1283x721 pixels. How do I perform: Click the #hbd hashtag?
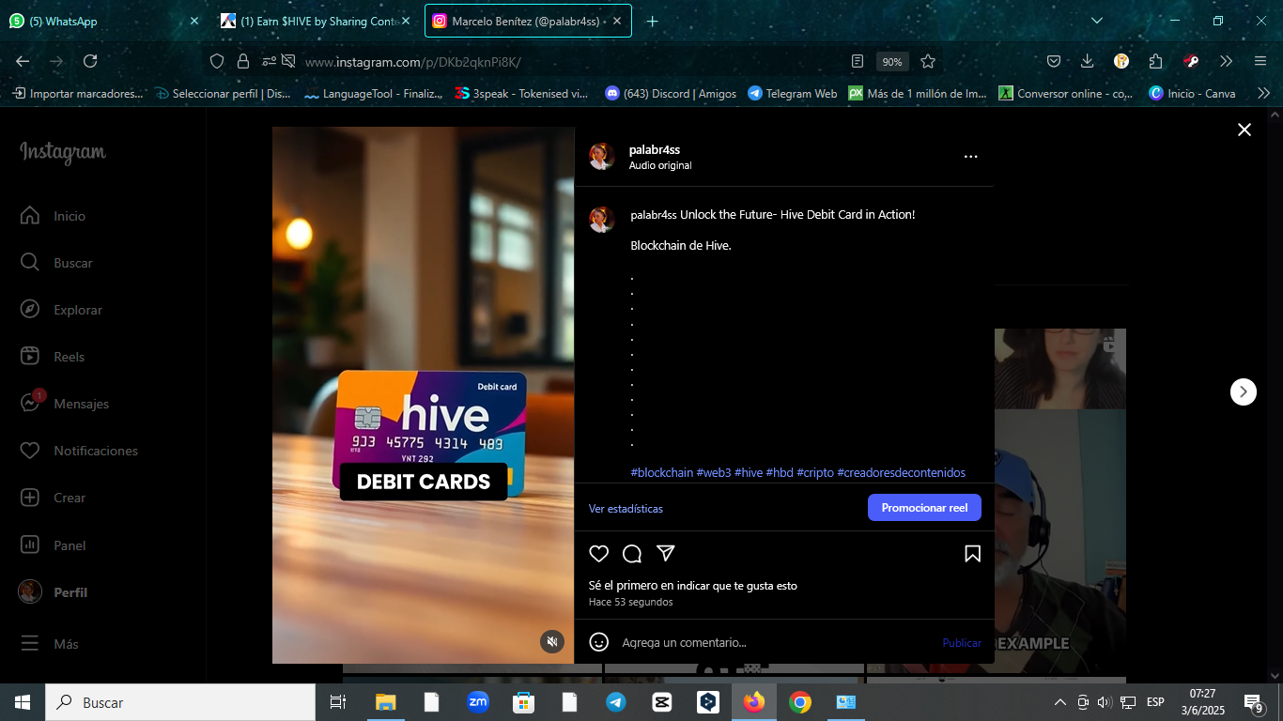pyautogui.click(x=780, y=472)
